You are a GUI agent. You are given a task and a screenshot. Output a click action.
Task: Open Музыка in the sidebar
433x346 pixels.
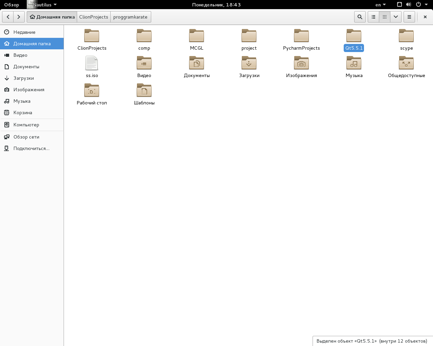[x=32, y=101]
